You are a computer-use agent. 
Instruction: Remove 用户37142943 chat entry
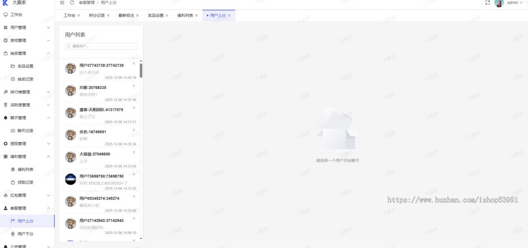click(134, 218)
